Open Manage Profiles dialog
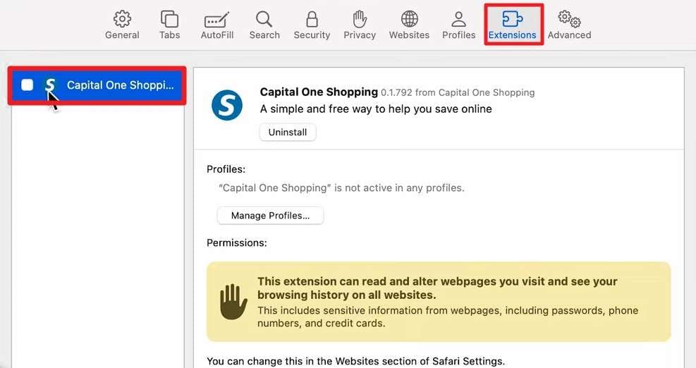 tap(270, 216)
